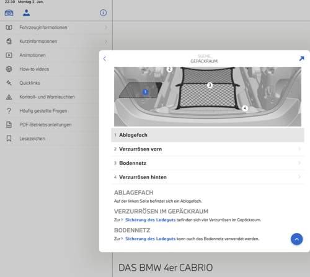The image size is (310, 277).
Task: Select the Verzurrösen vorn list row
Action: tap(208, 149)
